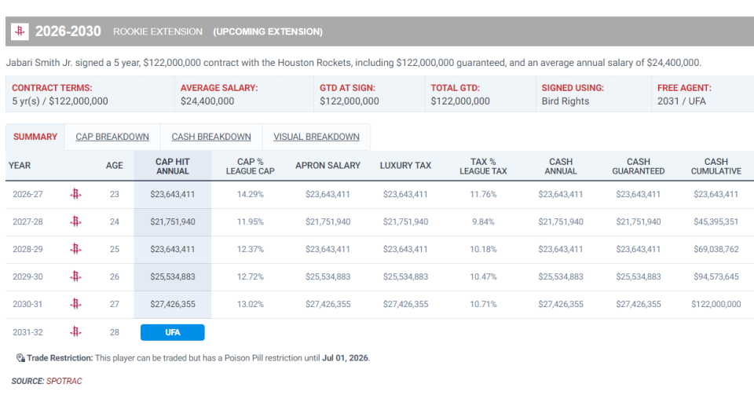Show the Visual Breakdown tab
The height and width of the screenshot is (406, 754).
click(317, 137)
